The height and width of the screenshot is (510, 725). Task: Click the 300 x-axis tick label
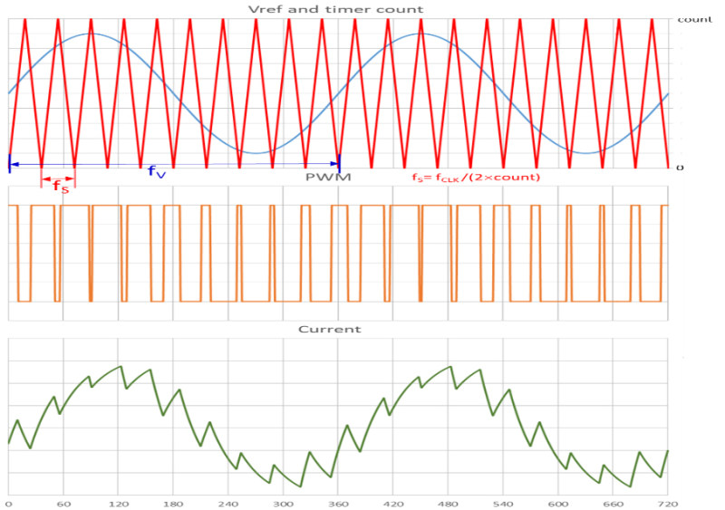pyautogui.click(x=283, y=502)
